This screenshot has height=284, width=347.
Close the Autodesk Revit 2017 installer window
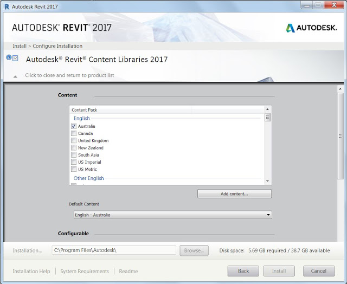(x=334, y=5)
